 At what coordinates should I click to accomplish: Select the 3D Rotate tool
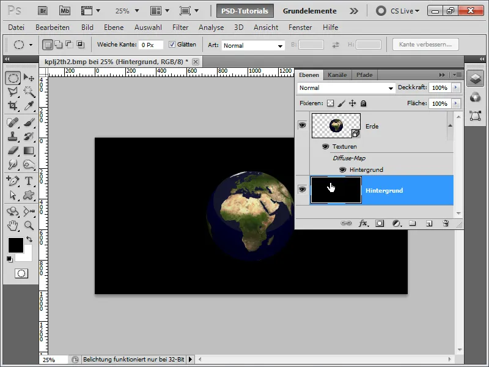pyautogui.click(x=13, y=211)
